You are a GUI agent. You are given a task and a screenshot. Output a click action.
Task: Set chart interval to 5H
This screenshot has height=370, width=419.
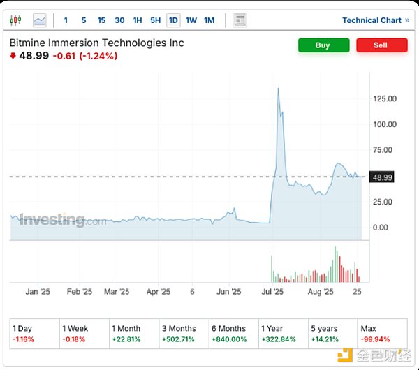tap(155, 20)
